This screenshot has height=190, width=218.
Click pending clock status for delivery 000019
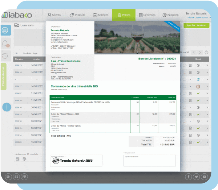198,65
